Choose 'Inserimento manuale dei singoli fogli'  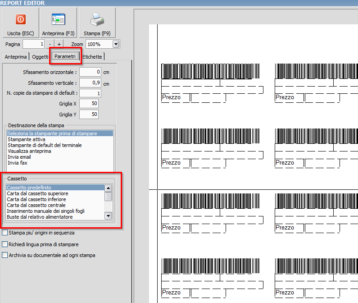coord(55,211)
